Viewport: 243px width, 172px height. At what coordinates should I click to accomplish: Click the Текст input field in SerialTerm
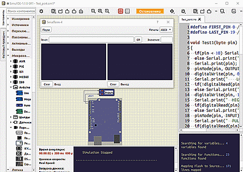point(91,40)
